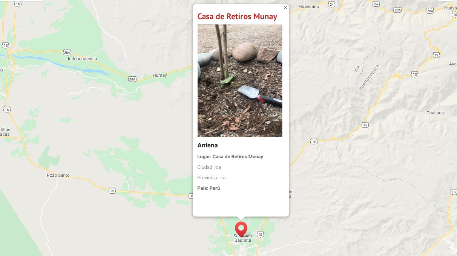The width and height of the screenshot is (457, 256).
Task: Click the 1S route shield near Pozo Santo
Action: [x=112, y=191]
